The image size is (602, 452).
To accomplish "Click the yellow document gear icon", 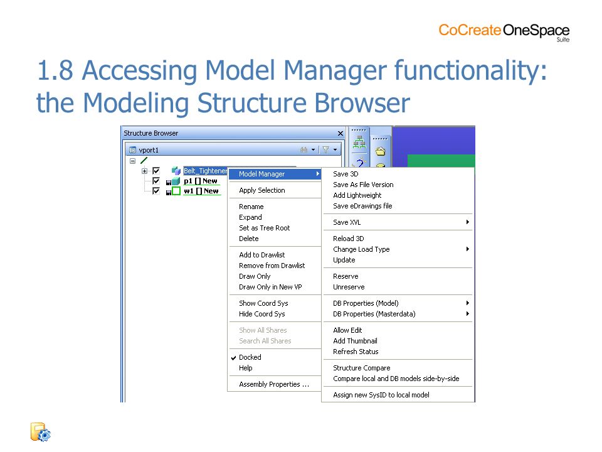I will coord(40,432).
